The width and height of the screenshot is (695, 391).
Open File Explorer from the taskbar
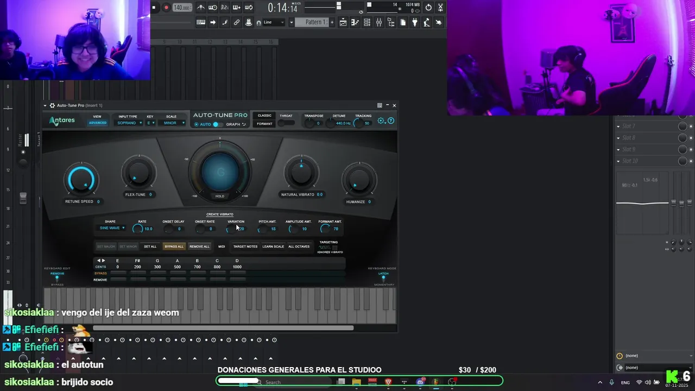[x=357, y=382]
